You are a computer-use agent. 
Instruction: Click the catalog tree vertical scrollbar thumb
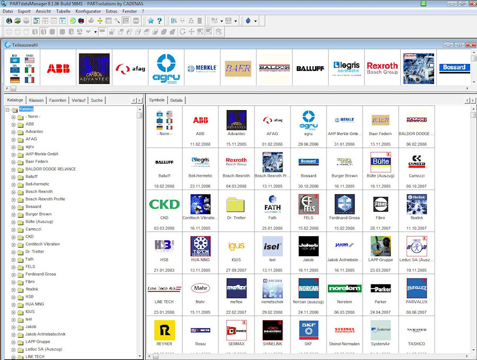click(139, 115)
